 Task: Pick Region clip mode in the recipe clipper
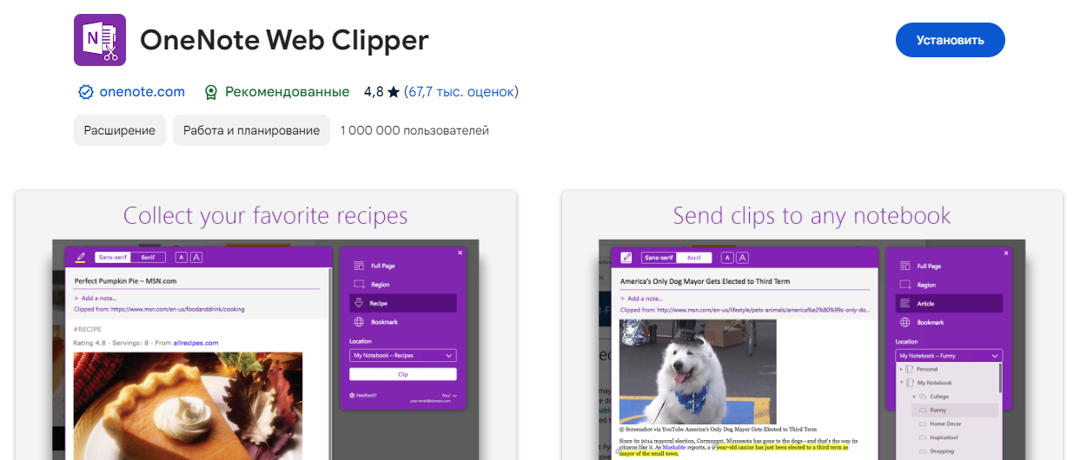[x=380, y=285]
